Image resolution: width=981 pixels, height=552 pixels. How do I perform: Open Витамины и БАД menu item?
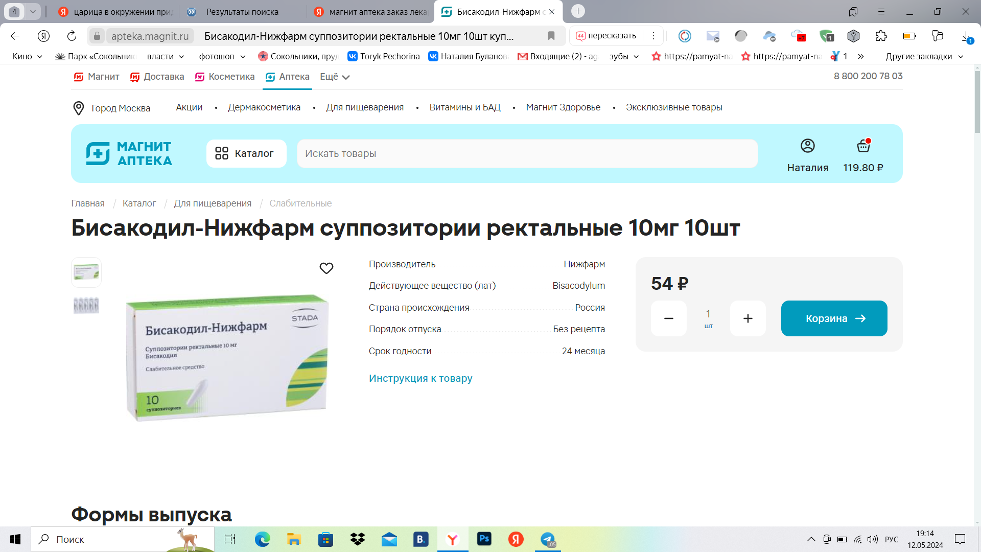[x=465, y=107]
